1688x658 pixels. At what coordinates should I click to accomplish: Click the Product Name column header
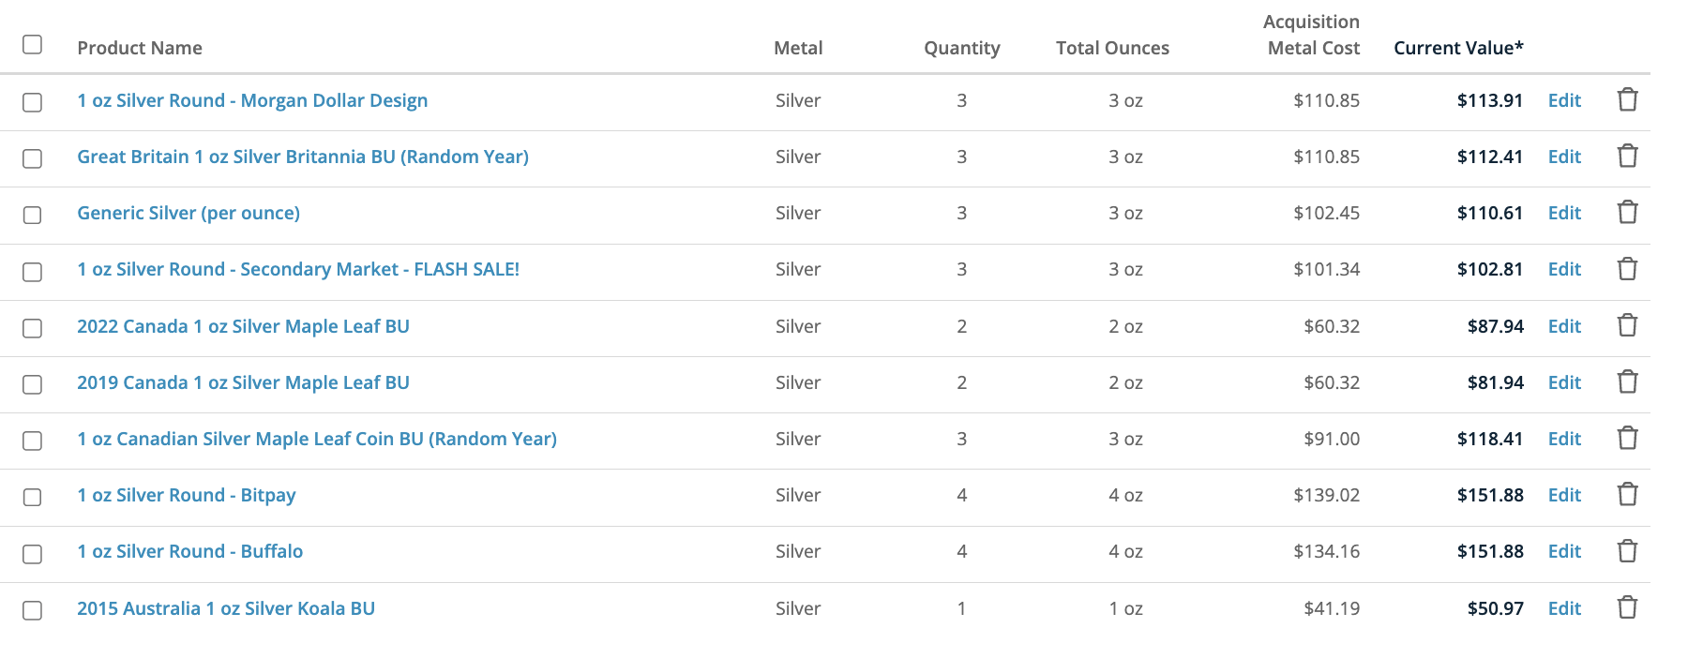click(x=140, y=48)
